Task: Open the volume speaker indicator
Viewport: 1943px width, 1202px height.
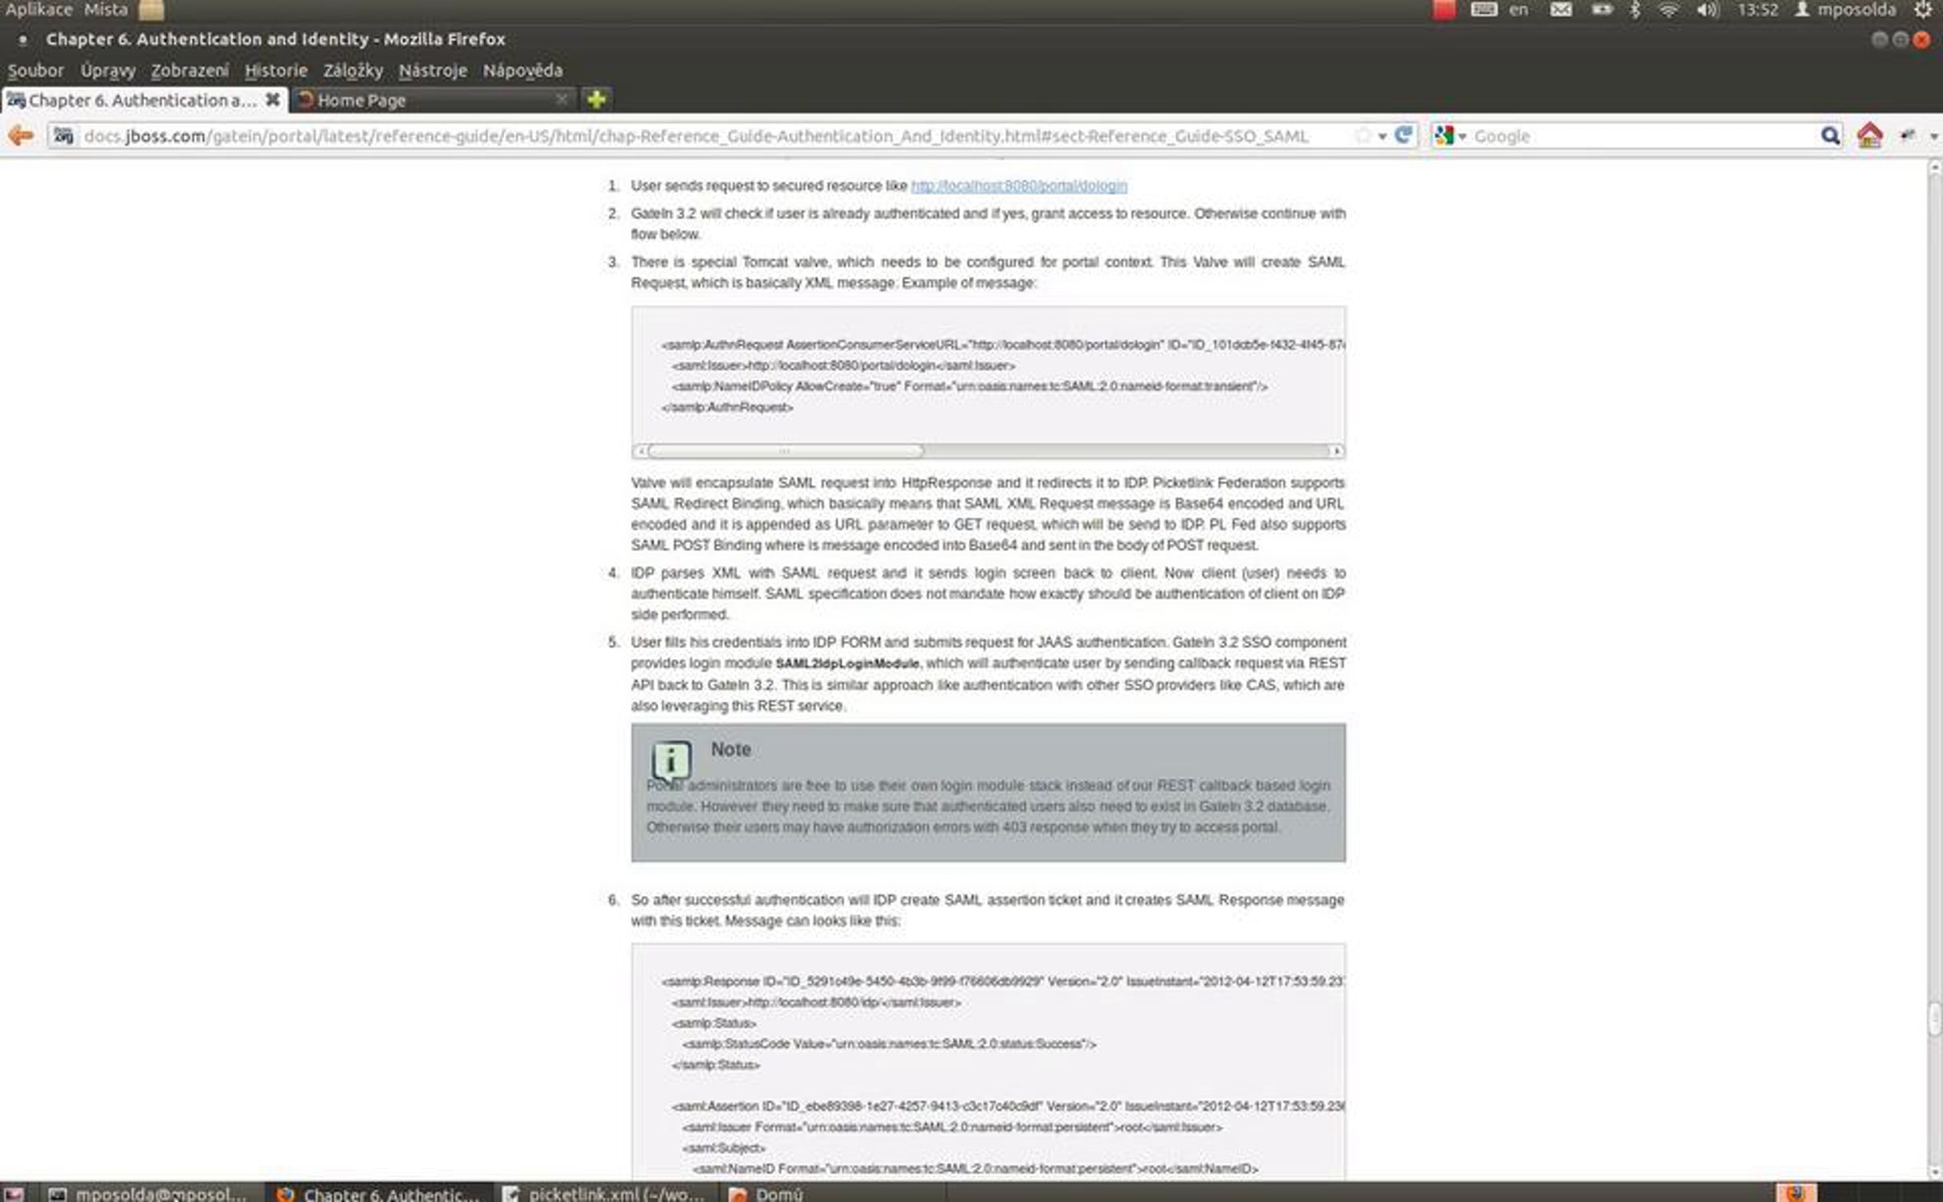Action: (x=1707, y=10)
